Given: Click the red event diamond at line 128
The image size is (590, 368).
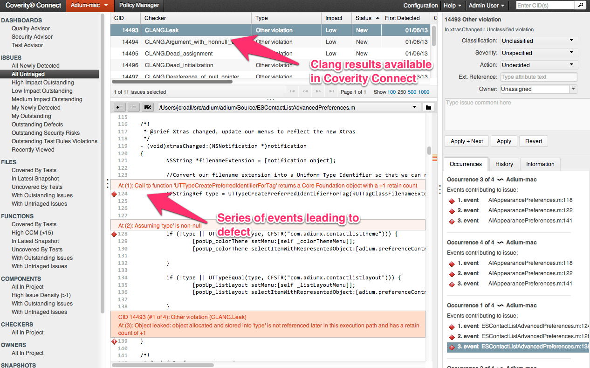Looking at the screenshot, I should (114, 234).
